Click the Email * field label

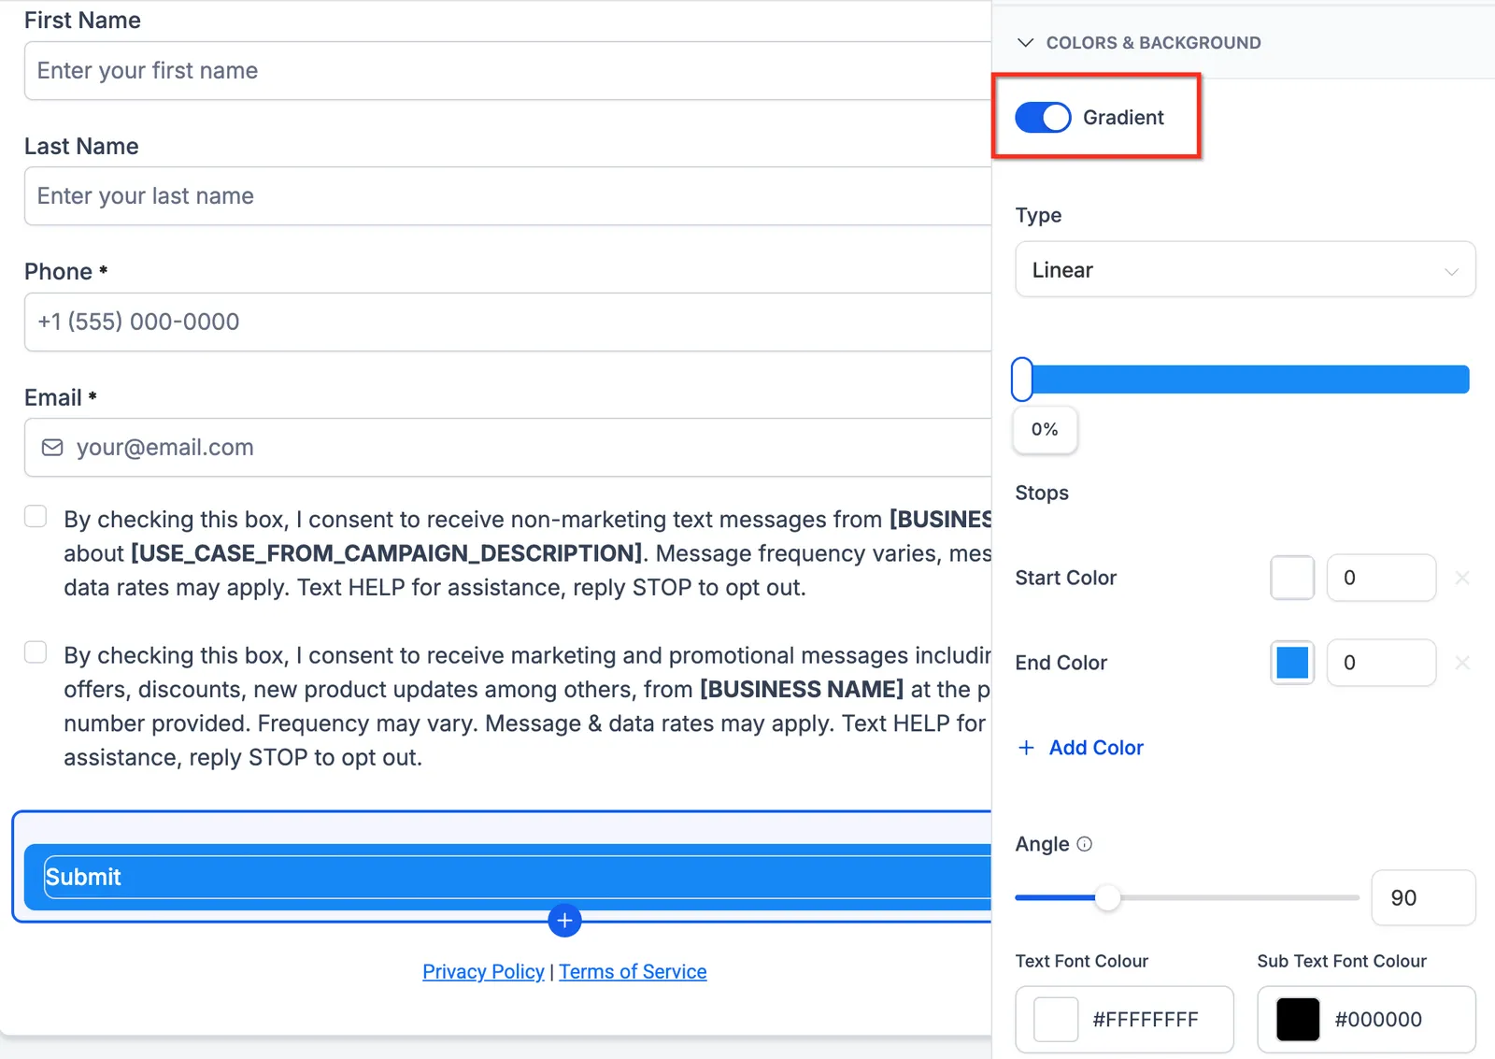[x=61, y=397]
